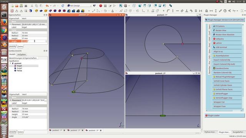Click the Measure distance ruler icon
Viewport: 246px width, 138px height.
(171, 6)
